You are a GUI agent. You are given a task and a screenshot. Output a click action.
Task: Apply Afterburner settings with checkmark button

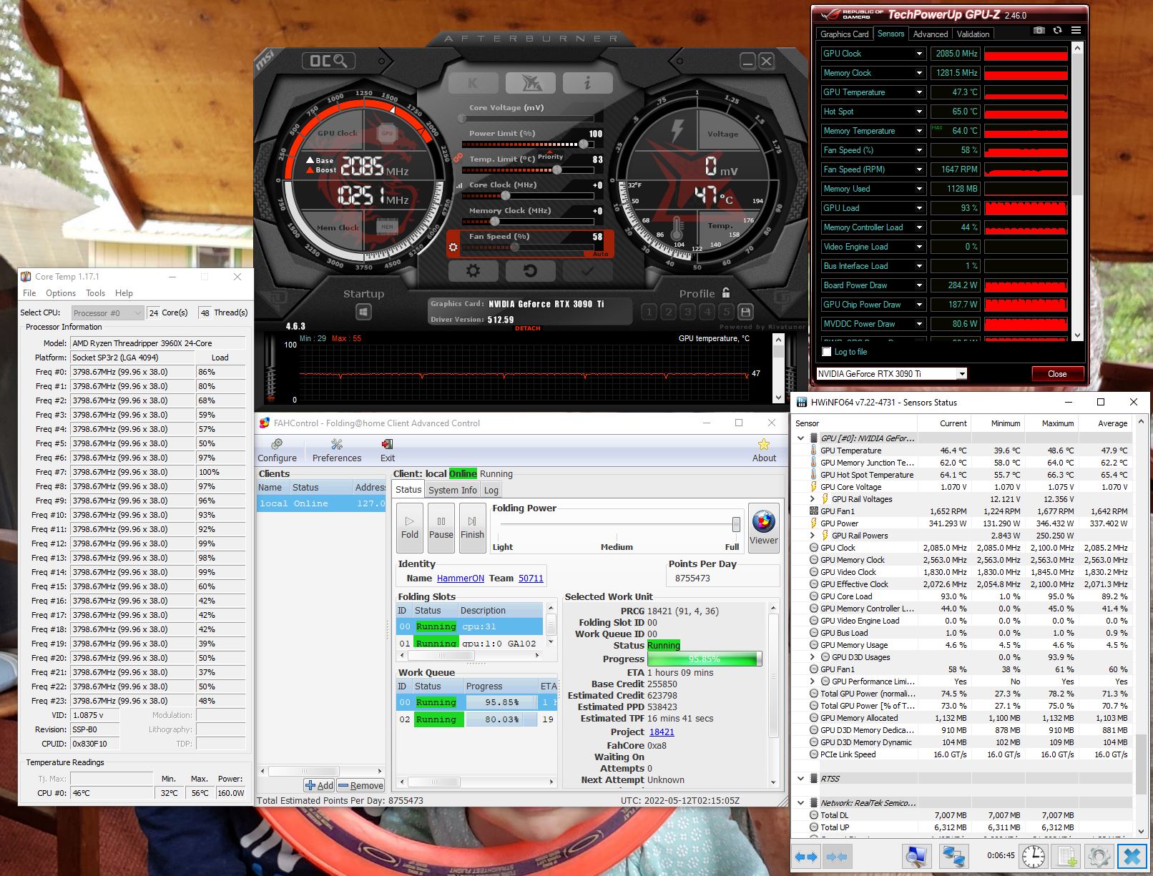click(x=587, y=271)
